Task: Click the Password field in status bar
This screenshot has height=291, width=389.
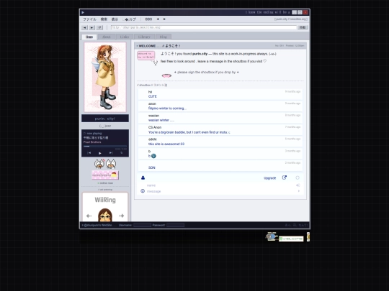Action: tap(175, 225)
